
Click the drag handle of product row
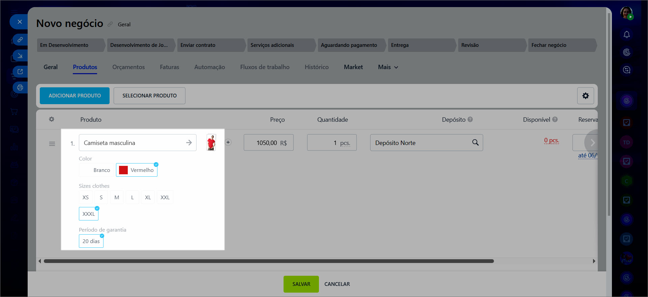(52, 144)
